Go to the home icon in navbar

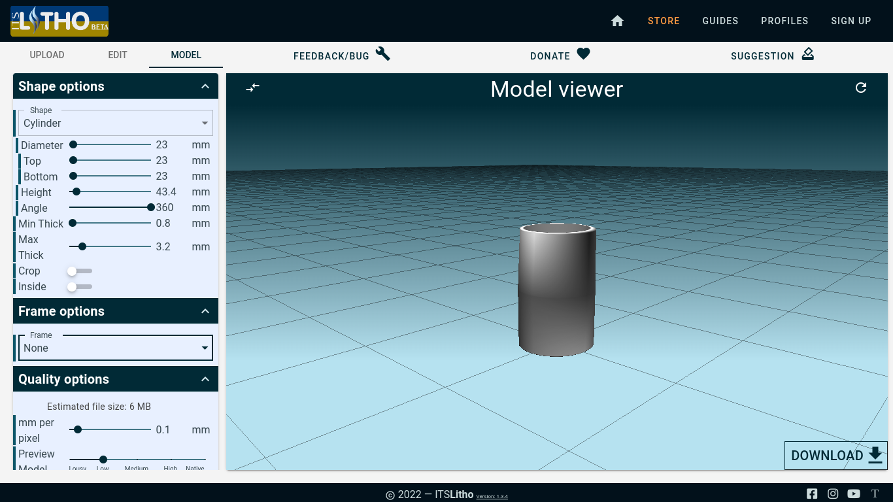coord(617,21)
